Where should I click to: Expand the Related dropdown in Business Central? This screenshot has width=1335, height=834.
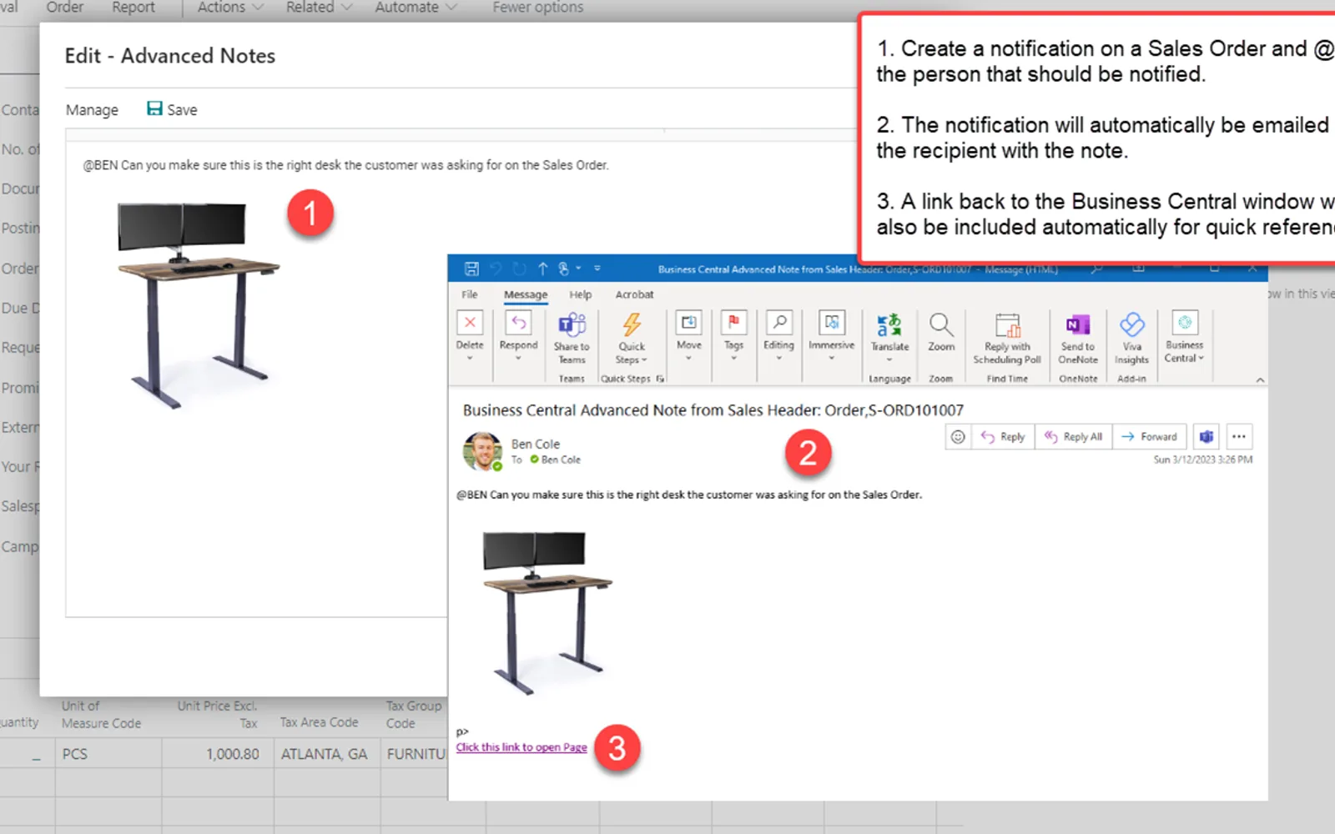tap(319, 8)
